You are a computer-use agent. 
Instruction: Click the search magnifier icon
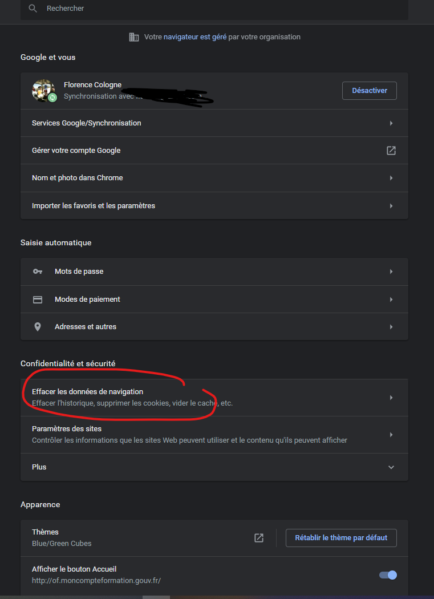tap(33, 9)
